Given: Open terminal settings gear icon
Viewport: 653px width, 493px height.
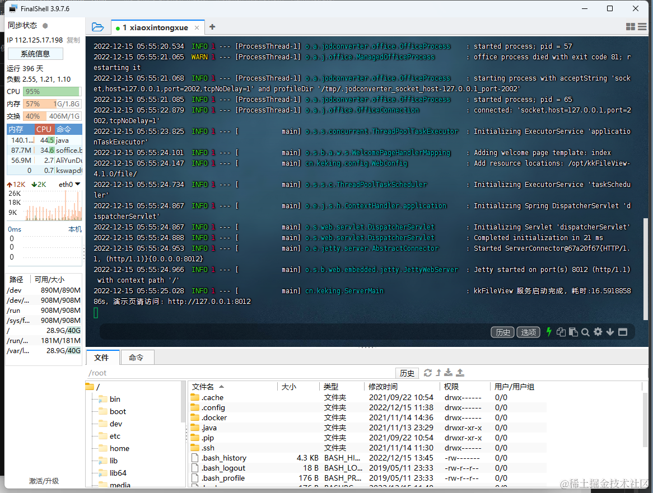Looking at the screenshot, I should (x=598, y=332).
